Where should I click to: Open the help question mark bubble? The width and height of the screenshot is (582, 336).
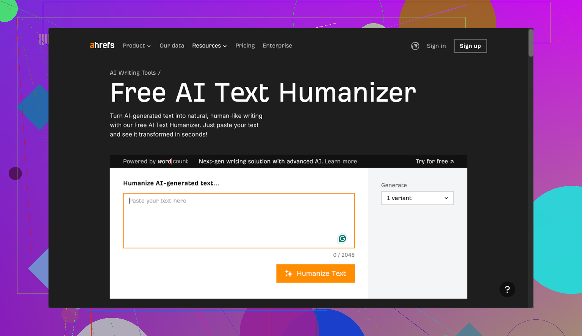tap(507, 289)
